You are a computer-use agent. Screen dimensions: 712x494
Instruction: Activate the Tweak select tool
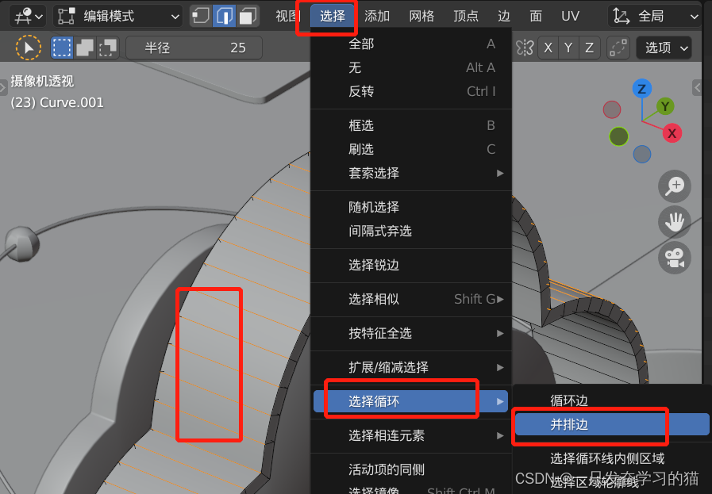click(29, 48)
